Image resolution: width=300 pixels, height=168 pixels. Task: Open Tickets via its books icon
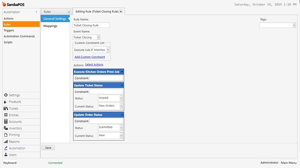click(6, 109)
